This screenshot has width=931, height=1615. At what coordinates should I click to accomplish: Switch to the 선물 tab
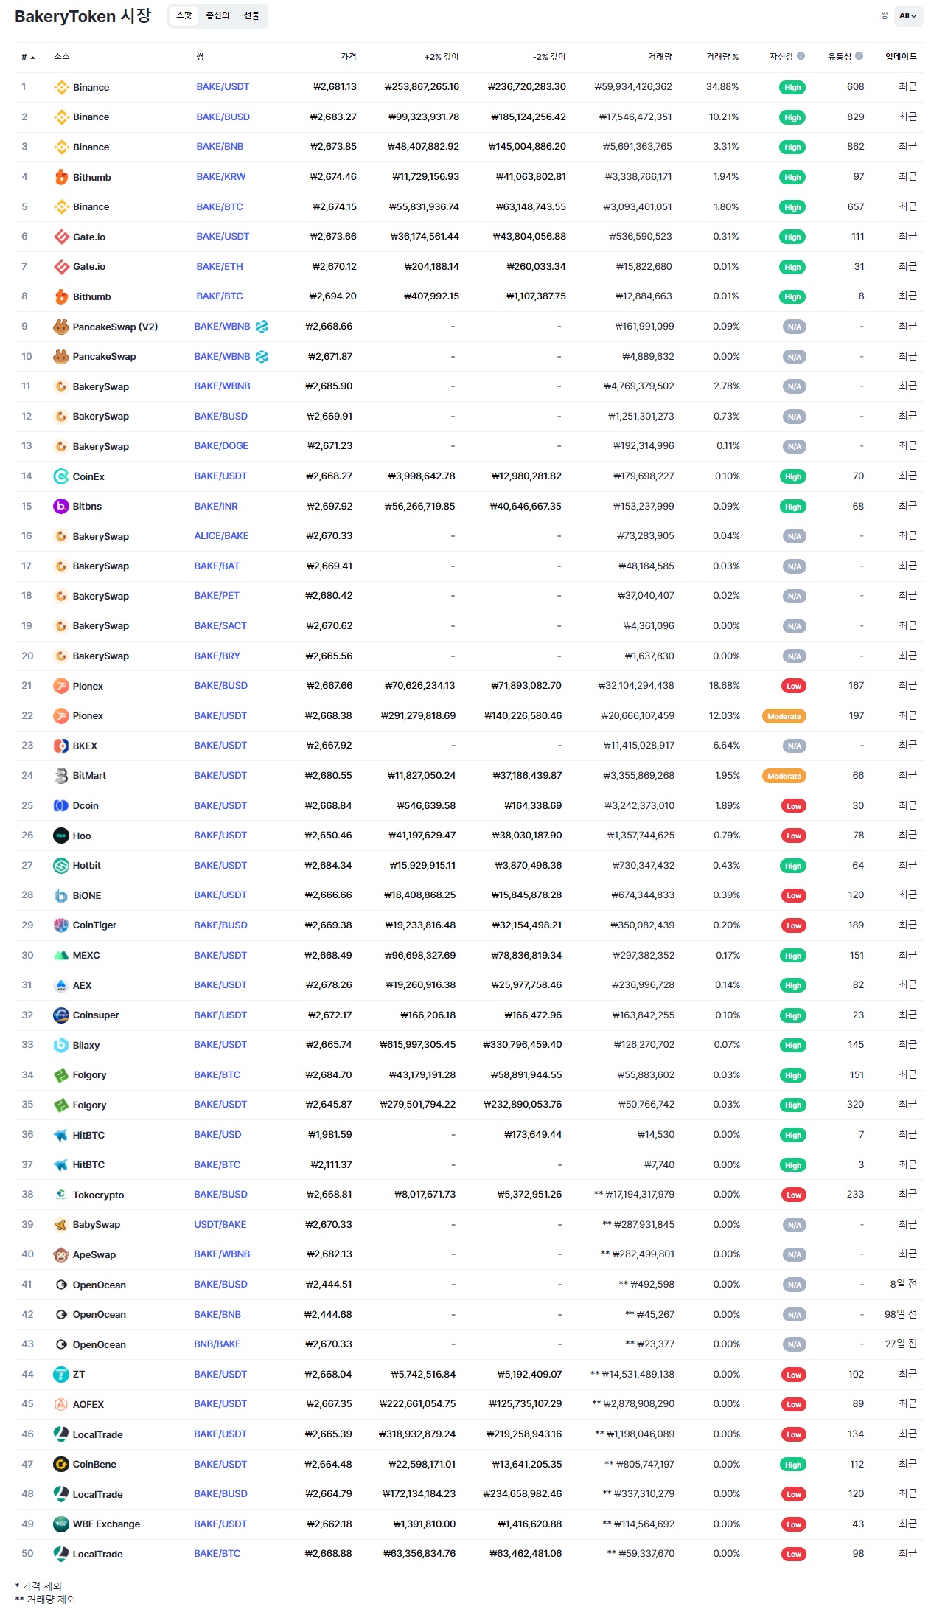point(251,15)
